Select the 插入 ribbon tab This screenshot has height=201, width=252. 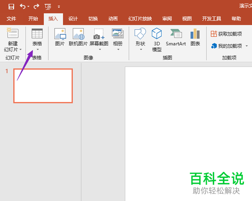point(53,19)
